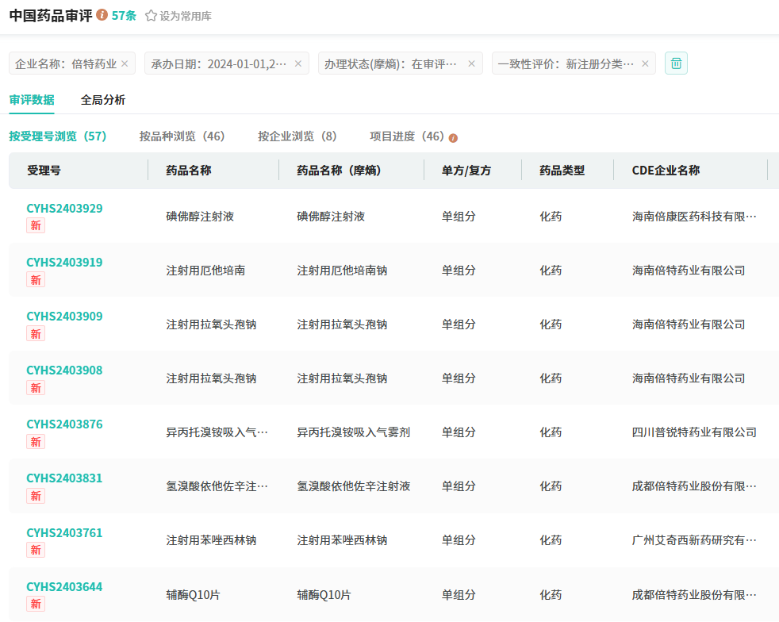Screen dimensions: 779x622
Task: Open the 按品种浏览 (46) view
Action: coord(182,136)
